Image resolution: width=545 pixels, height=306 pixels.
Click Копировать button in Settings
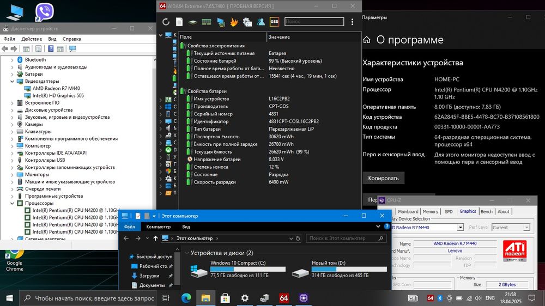coord(383,178)
